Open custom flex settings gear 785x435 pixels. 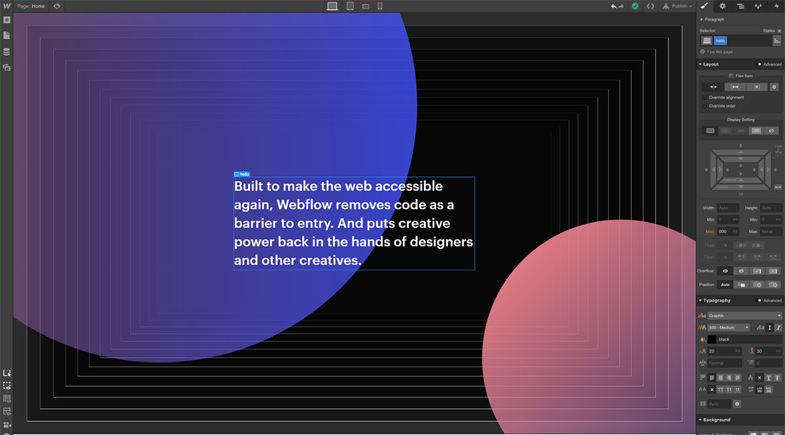tap(775, 87)
